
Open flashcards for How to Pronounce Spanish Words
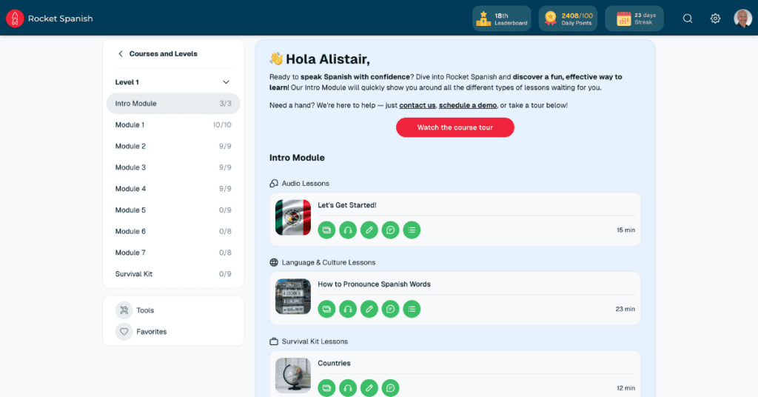pyautogui.click(x=326, y=309)
